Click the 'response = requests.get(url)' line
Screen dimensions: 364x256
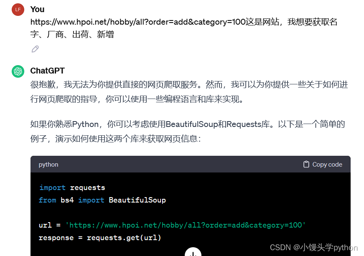coord(100,238)
